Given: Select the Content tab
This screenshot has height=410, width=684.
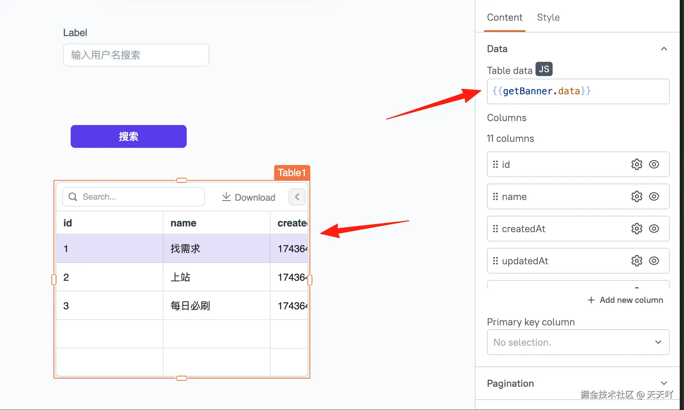Looking at the screenshot, I should point(504,17).
